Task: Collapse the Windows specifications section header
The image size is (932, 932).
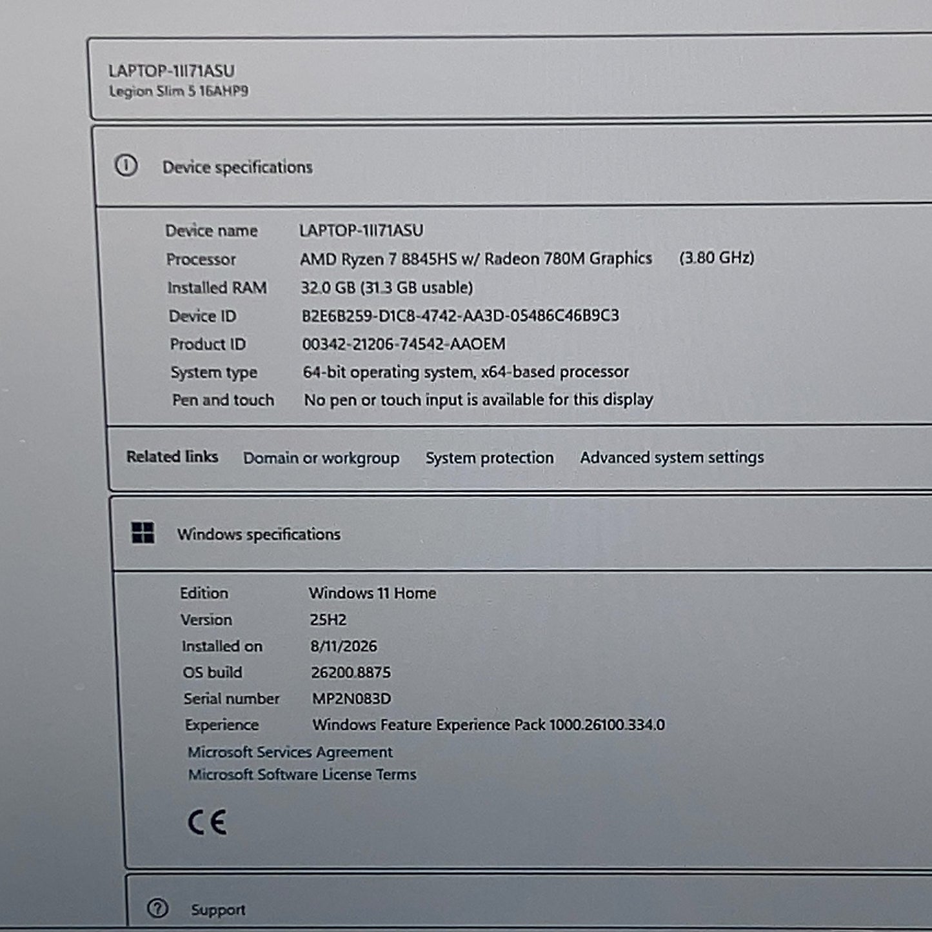Action: (x=521, y=533)
